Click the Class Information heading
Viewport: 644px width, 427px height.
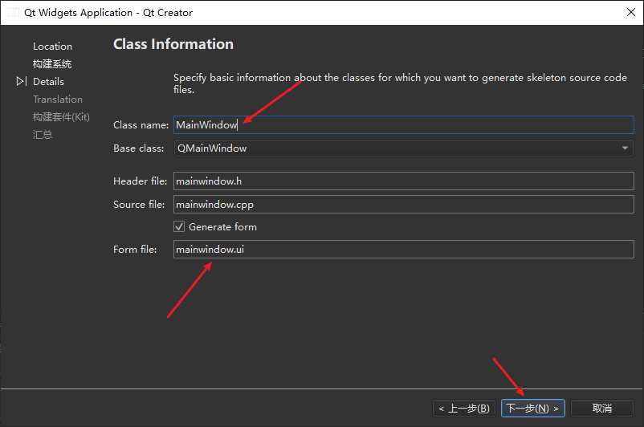pos(173,44)
